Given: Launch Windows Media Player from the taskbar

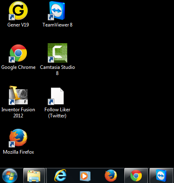Looking at the screenshot, I should (85, 176).
